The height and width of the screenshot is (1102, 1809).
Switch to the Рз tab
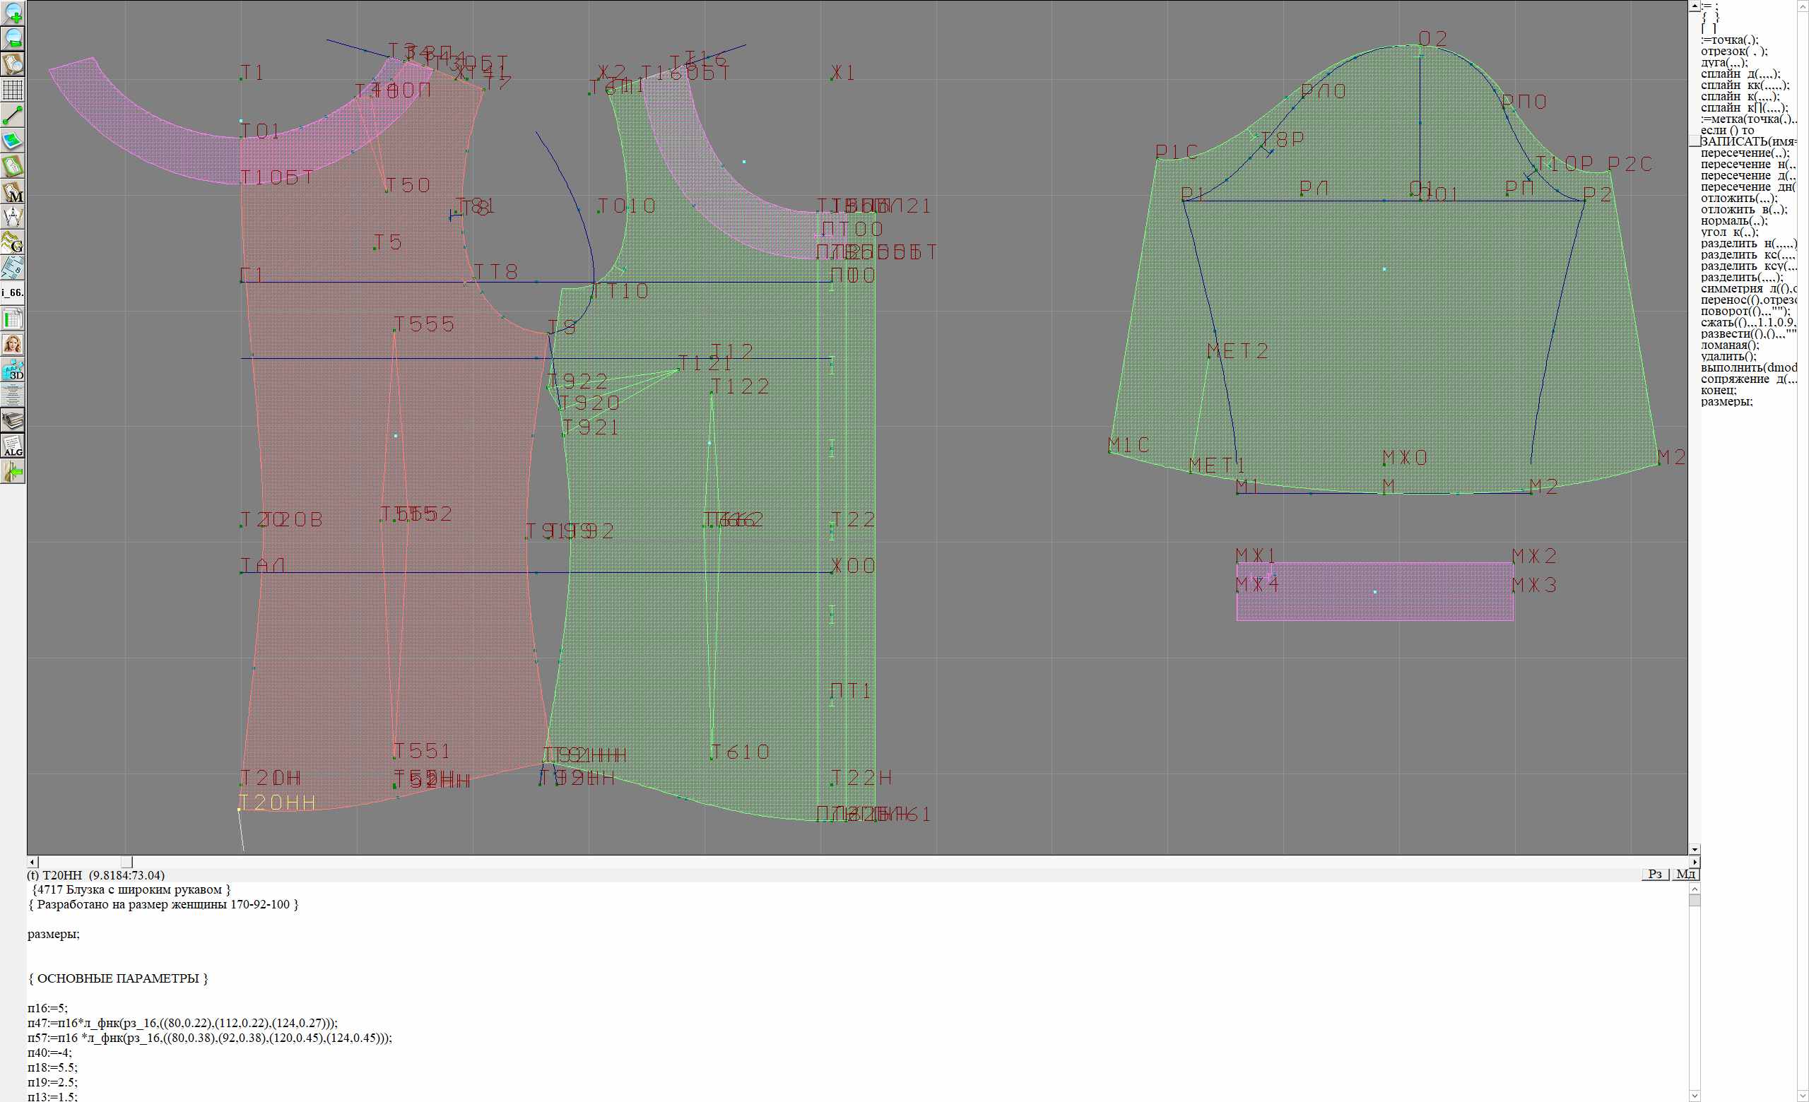coord(1655,874)
